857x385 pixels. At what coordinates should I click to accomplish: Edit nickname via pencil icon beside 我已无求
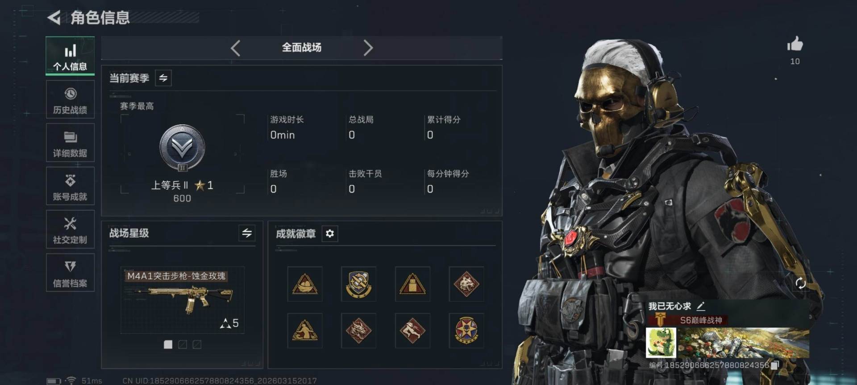(x=701, y=306)
